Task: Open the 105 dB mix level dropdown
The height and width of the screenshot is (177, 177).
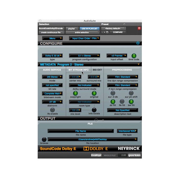Action: click(75, 110)
